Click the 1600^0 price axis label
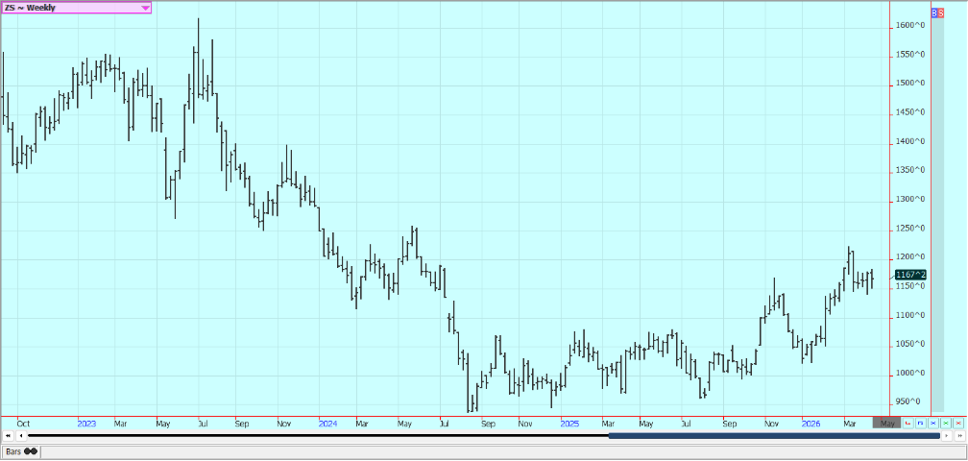968x461 pixels. tap(909, 26)
